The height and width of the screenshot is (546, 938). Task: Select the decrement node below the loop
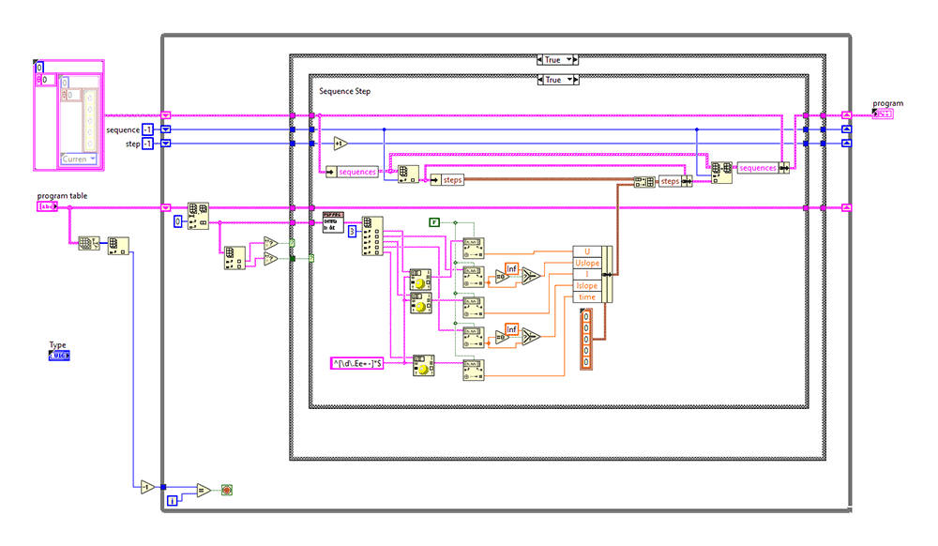click(145, 486)
